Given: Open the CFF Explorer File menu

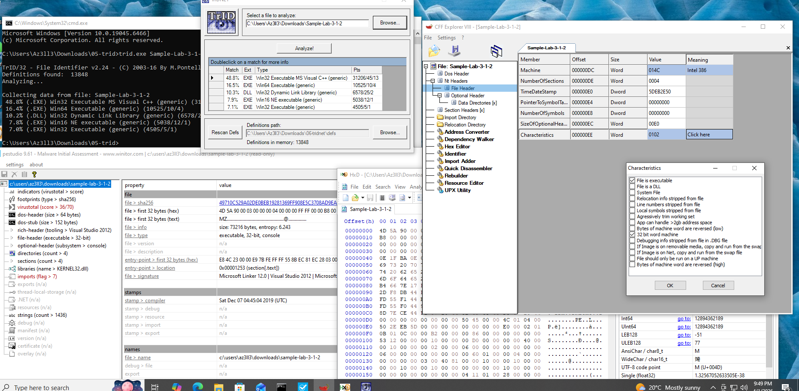Looking at the screenshot, I should (428, 38).
